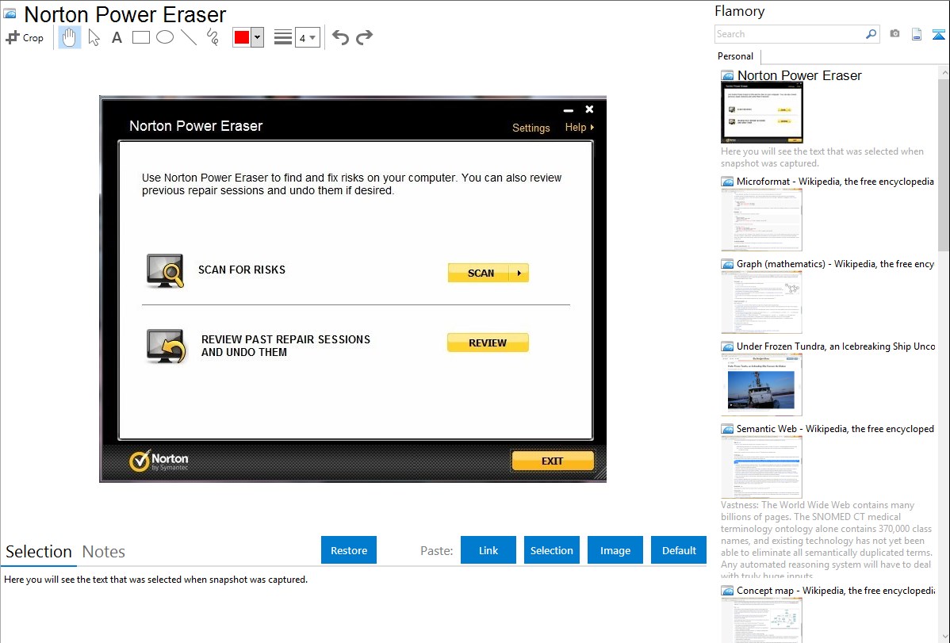Click the arrow on the SCAN button
Screen dimensions: 950x643
(519, 274)
